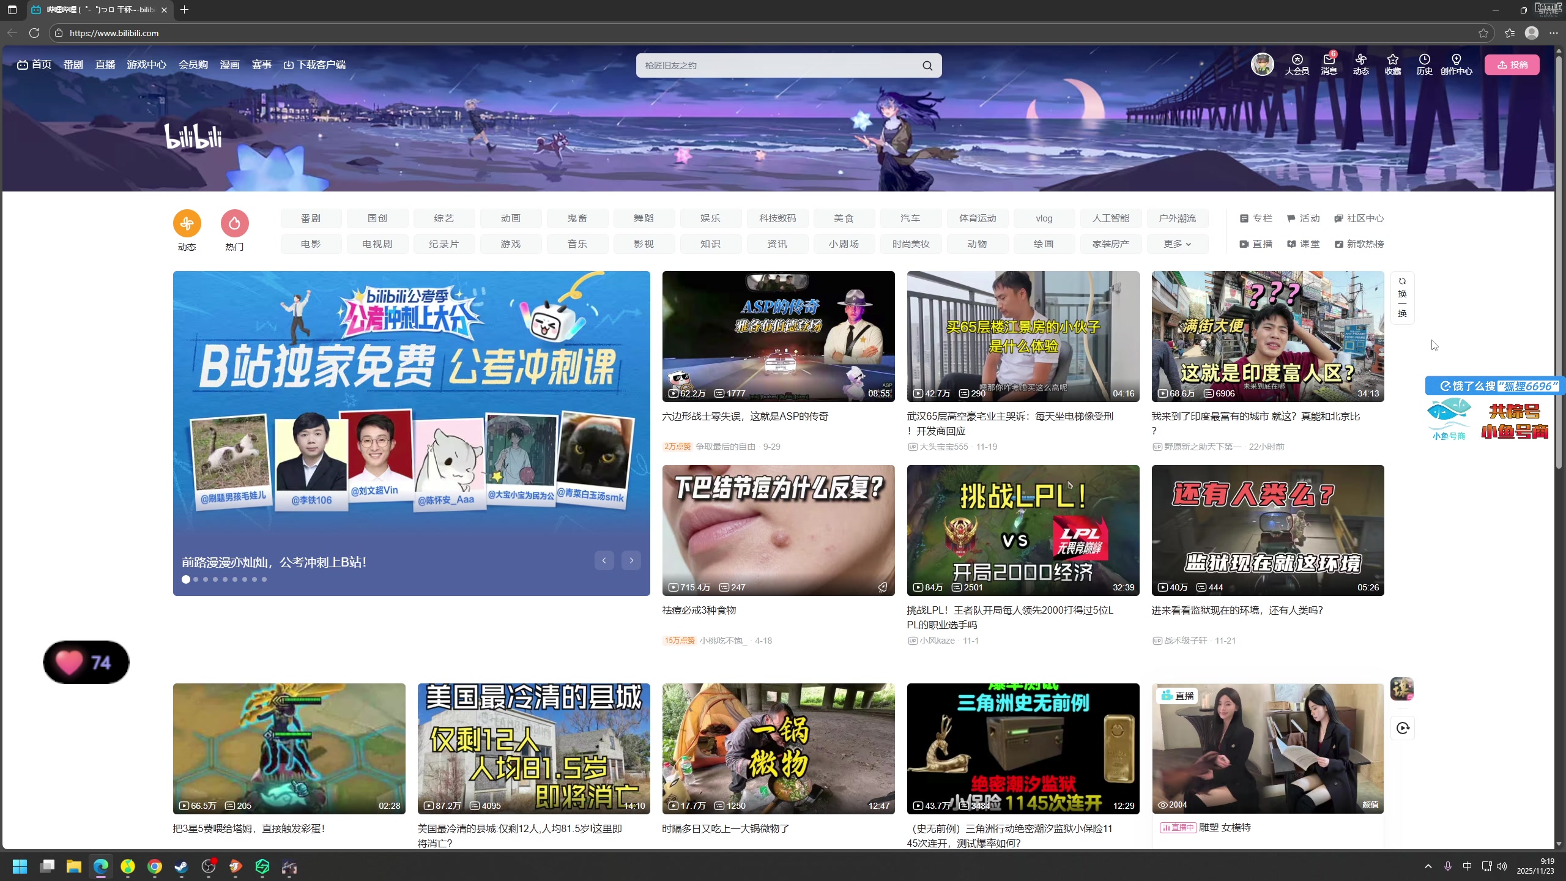Select the 科技数码 category tab
Viewport: 1566px width, 881px height.
(x=777, y=218)
